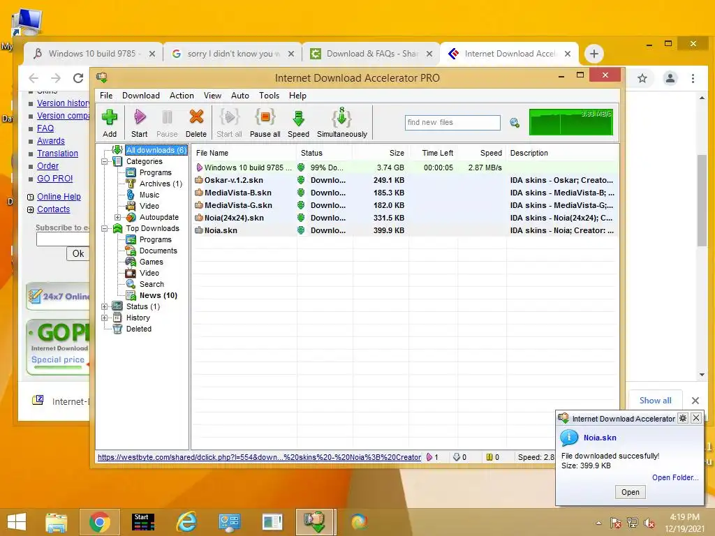
Task: Open the Help menu
Action: point(297,96)
